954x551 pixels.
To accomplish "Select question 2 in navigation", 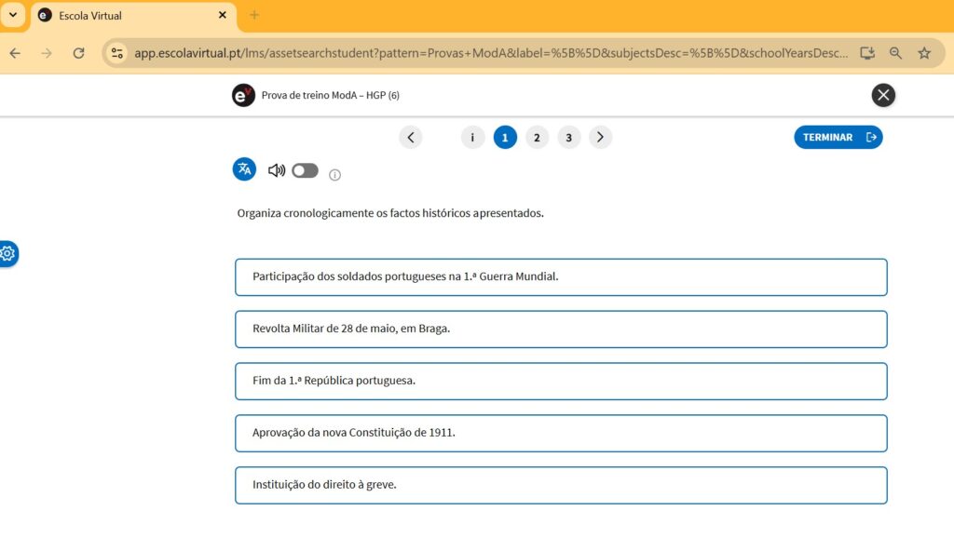I will click(537, 138).
